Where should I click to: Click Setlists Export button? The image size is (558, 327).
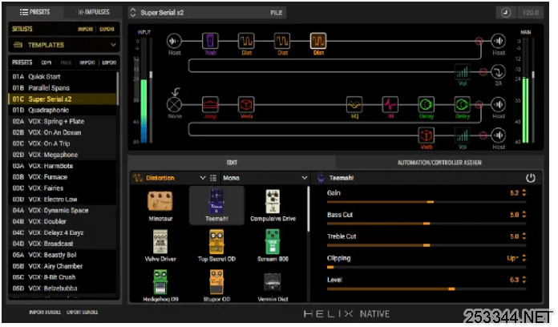coord(107,29)
